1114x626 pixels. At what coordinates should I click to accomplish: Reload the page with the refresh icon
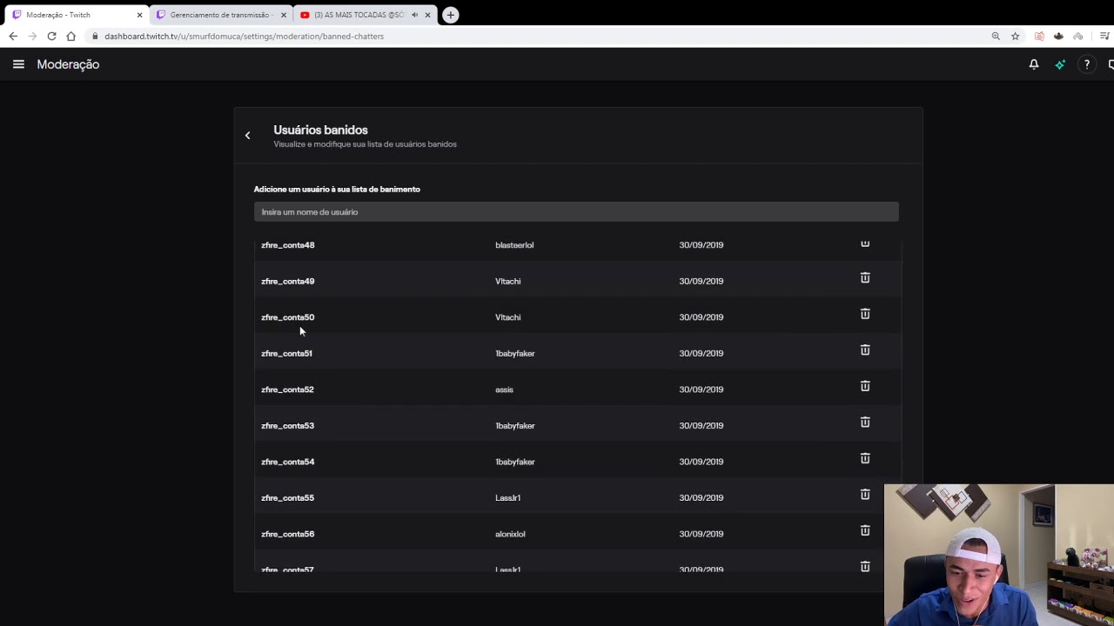[x=52, y=37]
